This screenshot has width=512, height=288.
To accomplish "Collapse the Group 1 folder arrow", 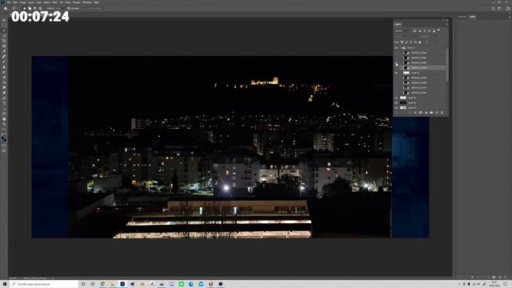I will click(401, 48).
